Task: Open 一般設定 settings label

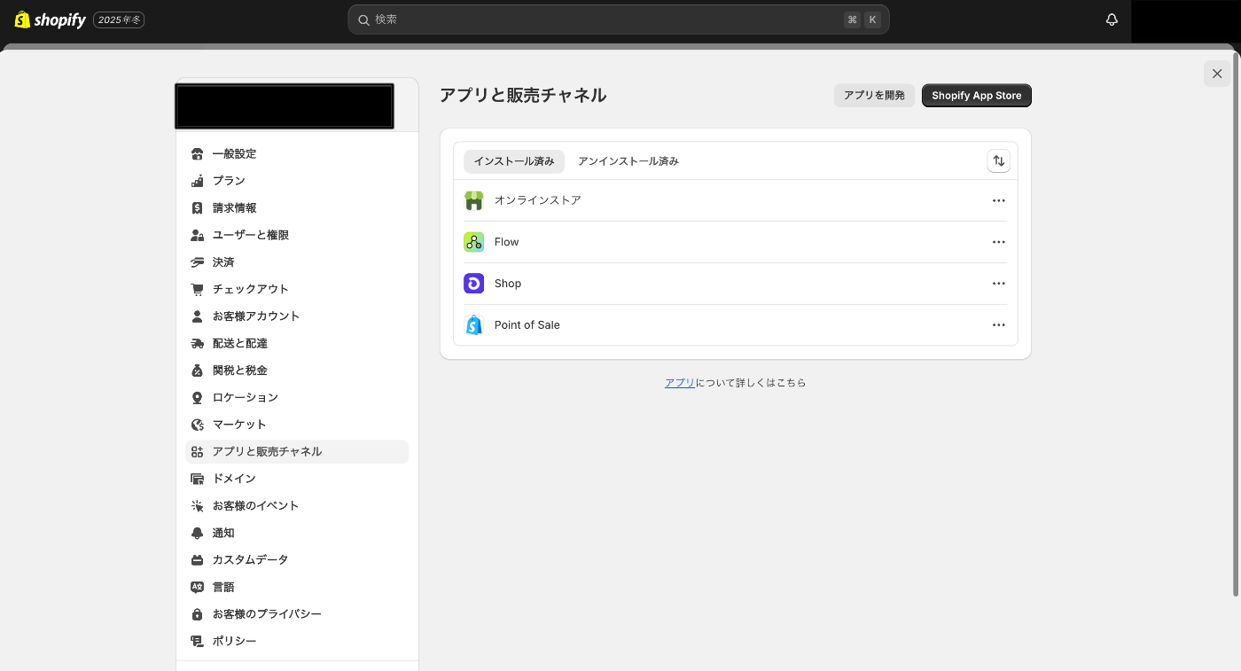Action: 234,154
